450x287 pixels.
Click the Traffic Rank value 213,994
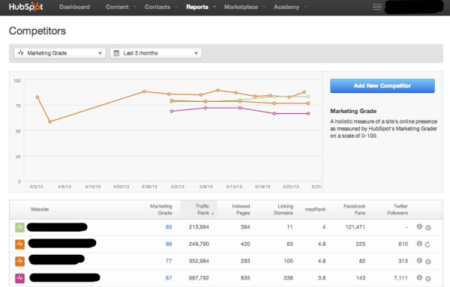[x=199, y=227]
